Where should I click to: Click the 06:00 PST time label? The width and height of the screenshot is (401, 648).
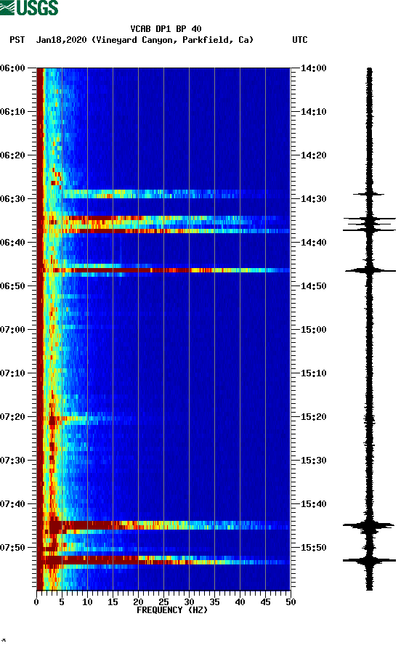12,68
